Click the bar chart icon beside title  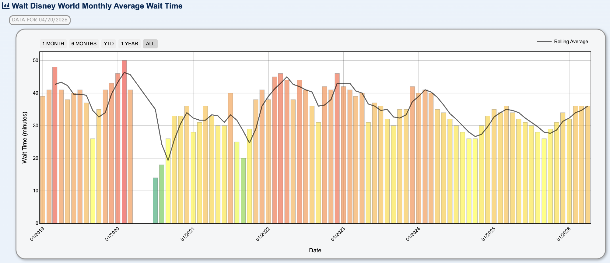pos(5,6)
